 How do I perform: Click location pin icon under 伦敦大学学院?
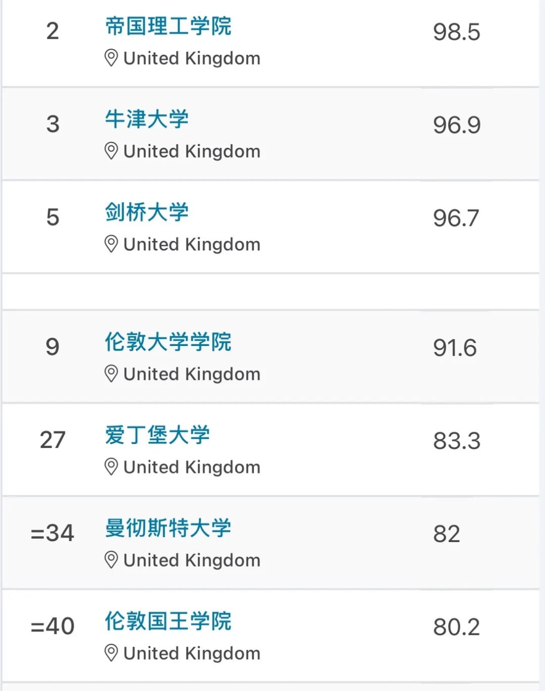pos(111,374)
